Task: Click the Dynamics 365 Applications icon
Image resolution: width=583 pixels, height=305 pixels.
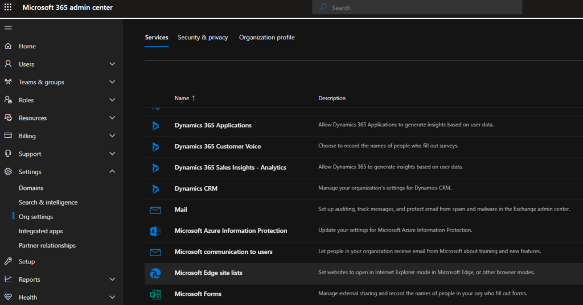Action: (x=155, y=126)
